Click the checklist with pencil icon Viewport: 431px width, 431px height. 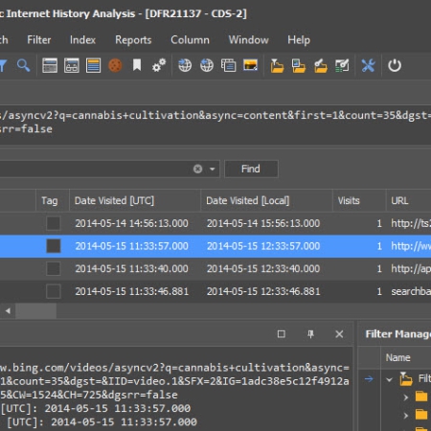[x=342, y=66]
